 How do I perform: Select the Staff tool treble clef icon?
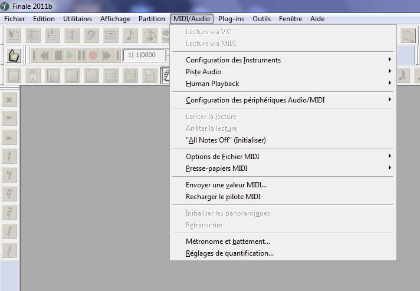pyautogui.click(x=33, y=35)
